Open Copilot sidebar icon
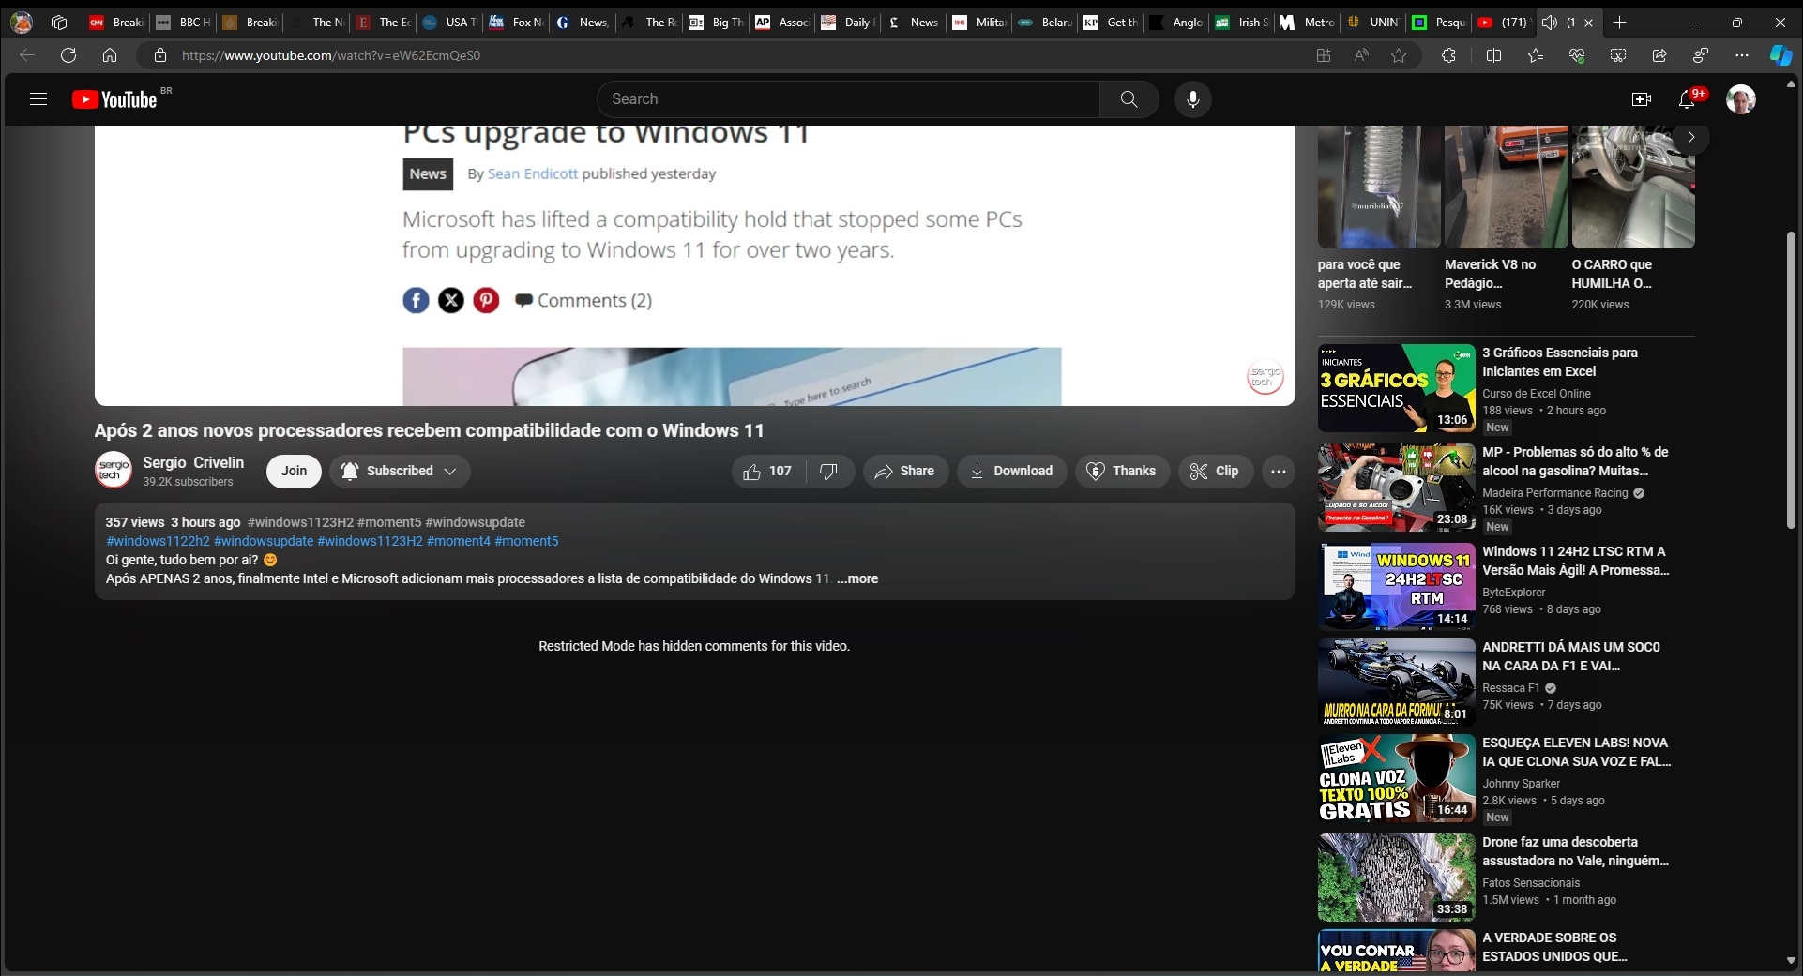Screen dimensions: 1803x976 pos(1780,55)
